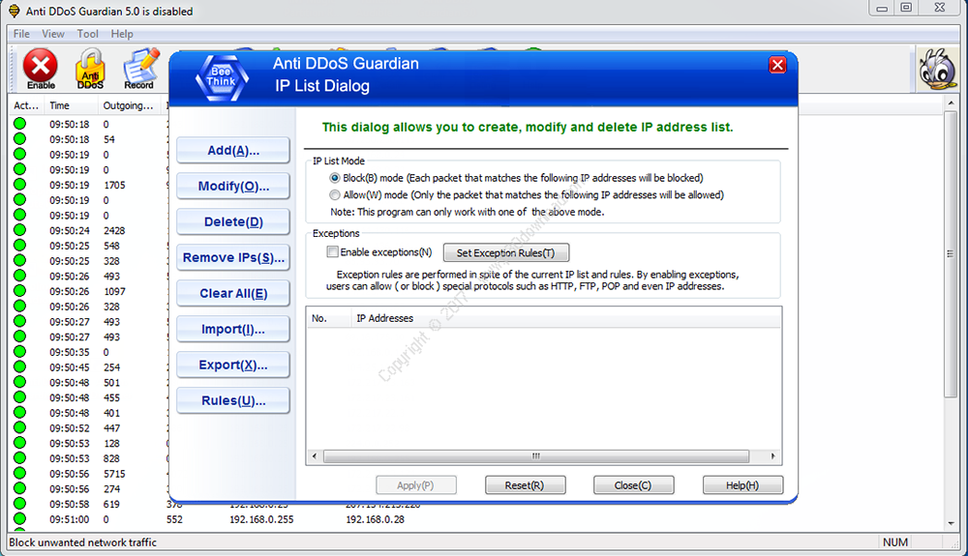The width and height of the screenshot is (968, 556).
Task: Click the NUM status bar indicator
Action: [x=895, y=541]
